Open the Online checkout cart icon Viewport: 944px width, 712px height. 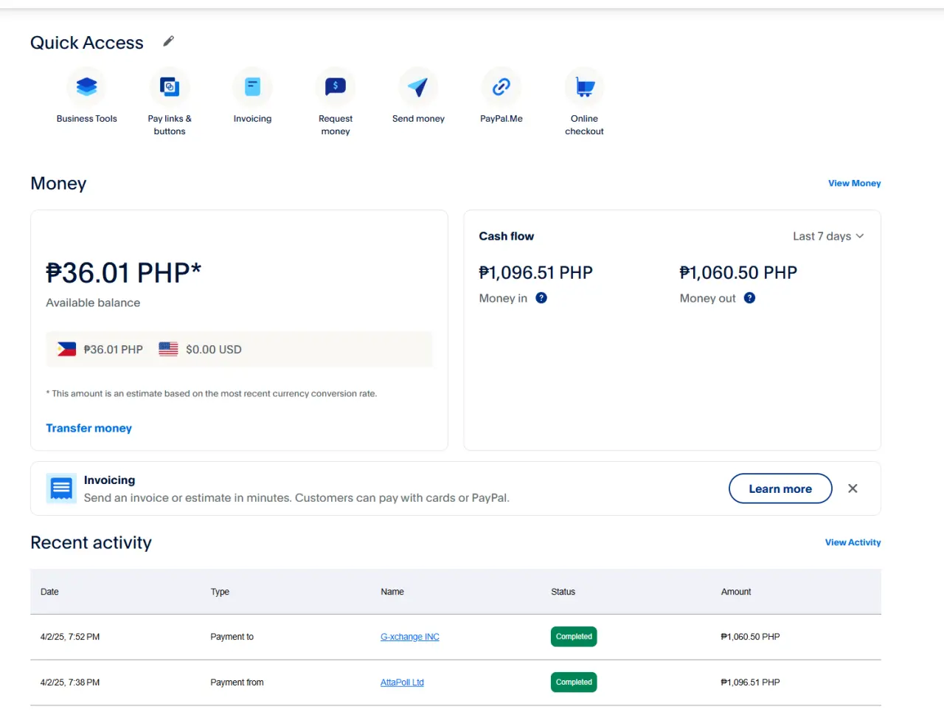pyautogui.click(x=584, y=87)
